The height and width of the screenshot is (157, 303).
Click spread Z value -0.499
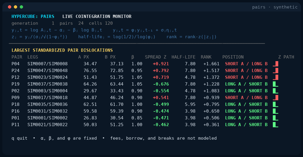161,104
